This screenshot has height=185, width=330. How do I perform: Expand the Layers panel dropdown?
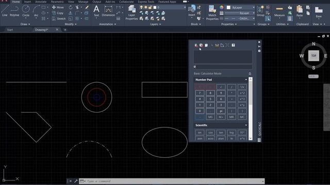coord(156,24)
